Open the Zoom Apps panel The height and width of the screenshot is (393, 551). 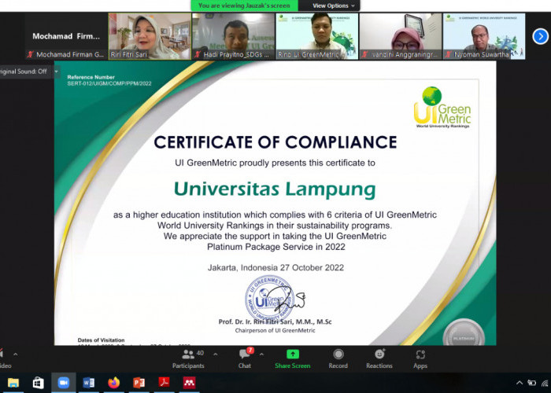420,359
